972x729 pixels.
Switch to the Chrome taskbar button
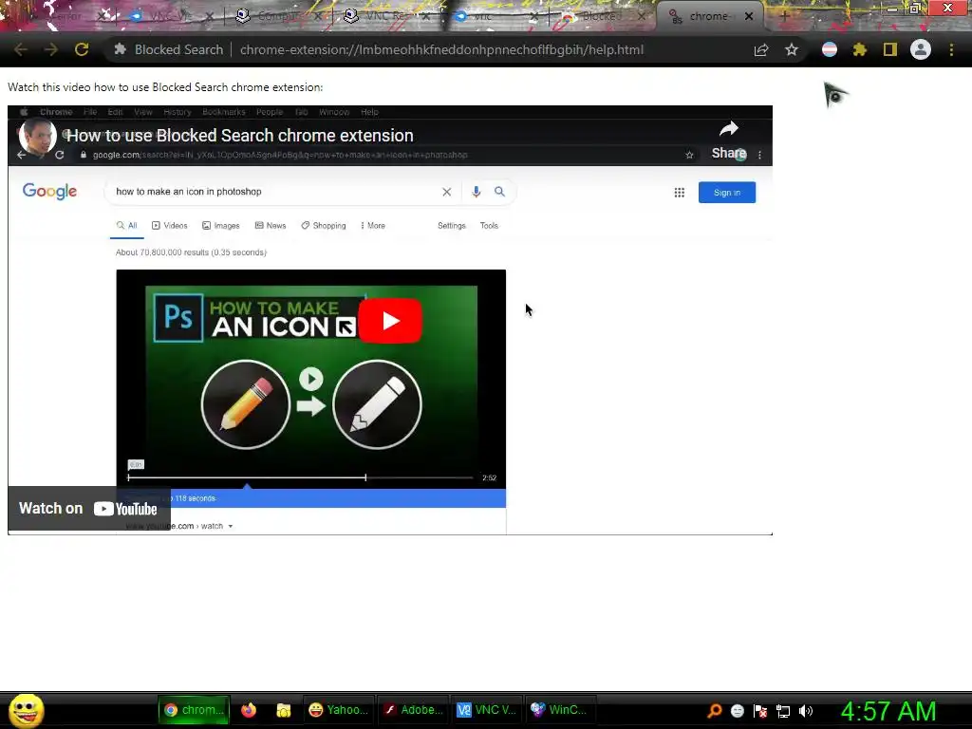coord(194,710)
